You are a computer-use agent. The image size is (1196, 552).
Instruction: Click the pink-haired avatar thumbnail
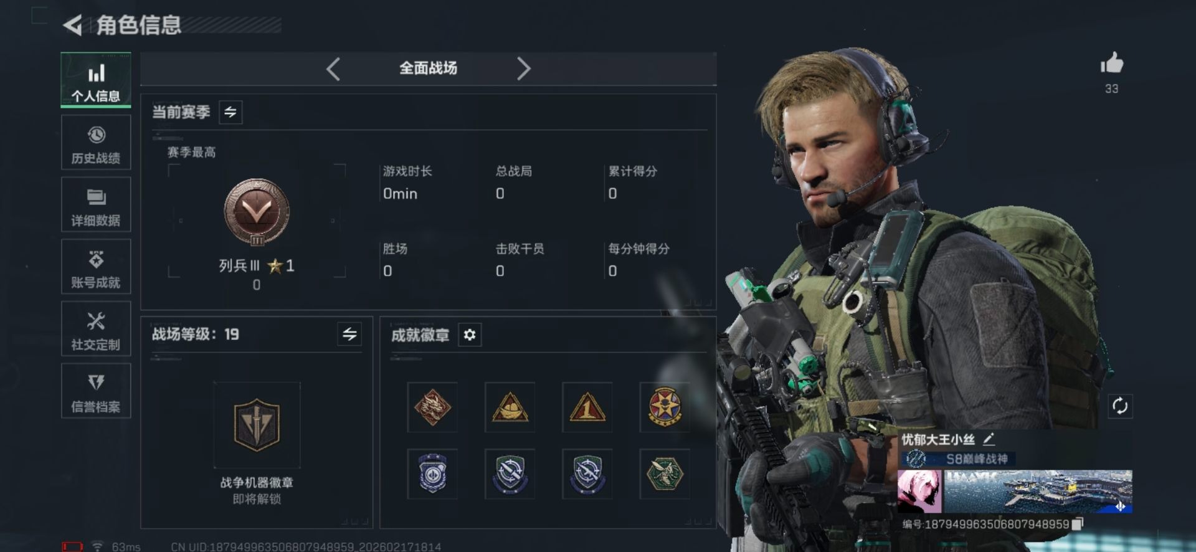pos(920,492)
